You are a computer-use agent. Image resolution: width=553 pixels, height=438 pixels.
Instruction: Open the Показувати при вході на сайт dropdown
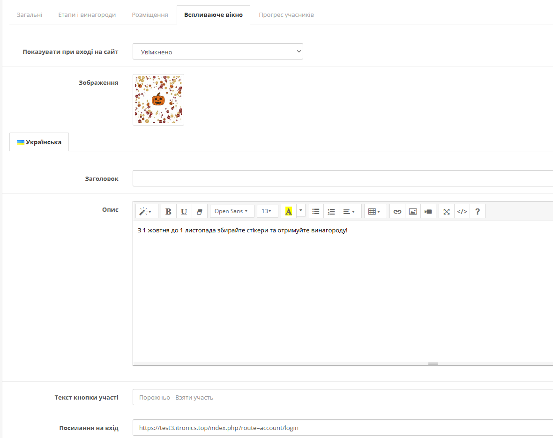[x=218, y=52]
